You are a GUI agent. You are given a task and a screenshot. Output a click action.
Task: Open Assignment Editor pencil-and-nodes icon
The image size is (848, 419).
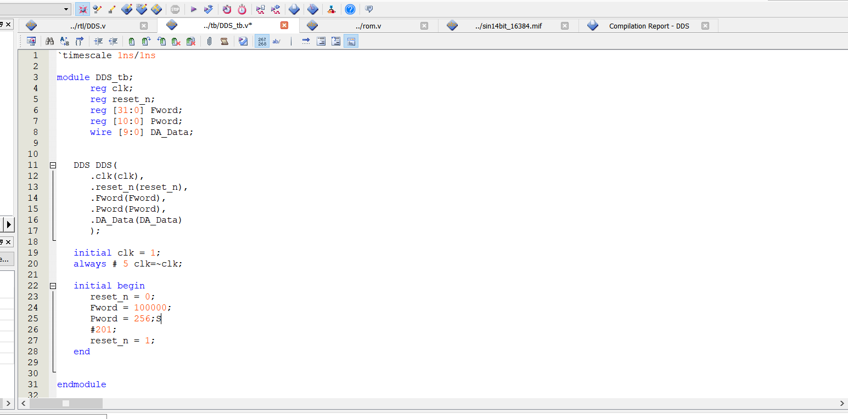point(97,9)
